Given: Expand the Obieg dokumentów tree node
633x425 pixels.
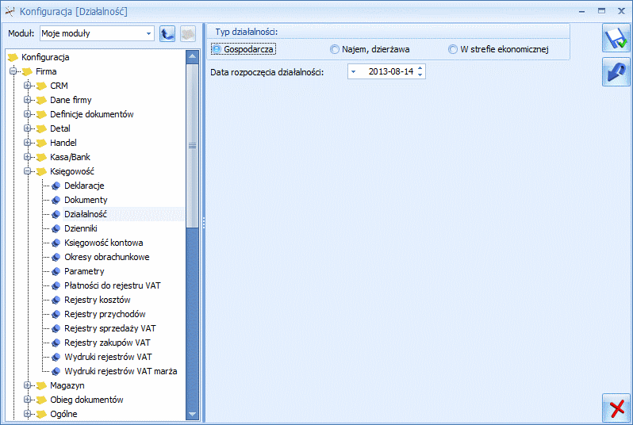Looking at the screenshot, I should pyautogui.click(x=28, y=400).
